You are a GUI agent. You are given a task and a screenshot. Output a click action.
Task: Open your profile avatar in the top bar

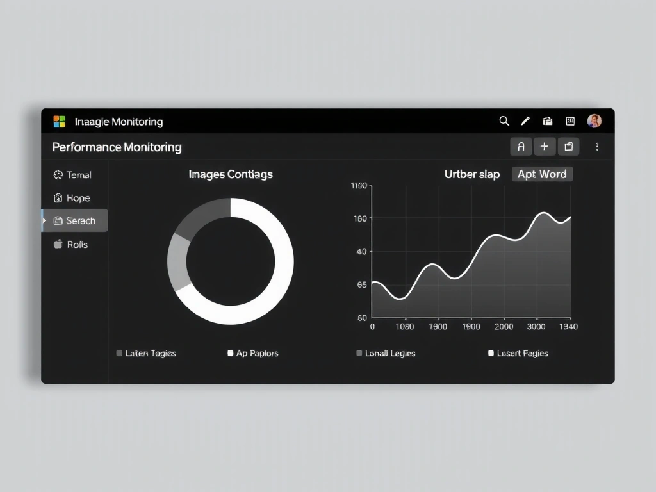594,120
